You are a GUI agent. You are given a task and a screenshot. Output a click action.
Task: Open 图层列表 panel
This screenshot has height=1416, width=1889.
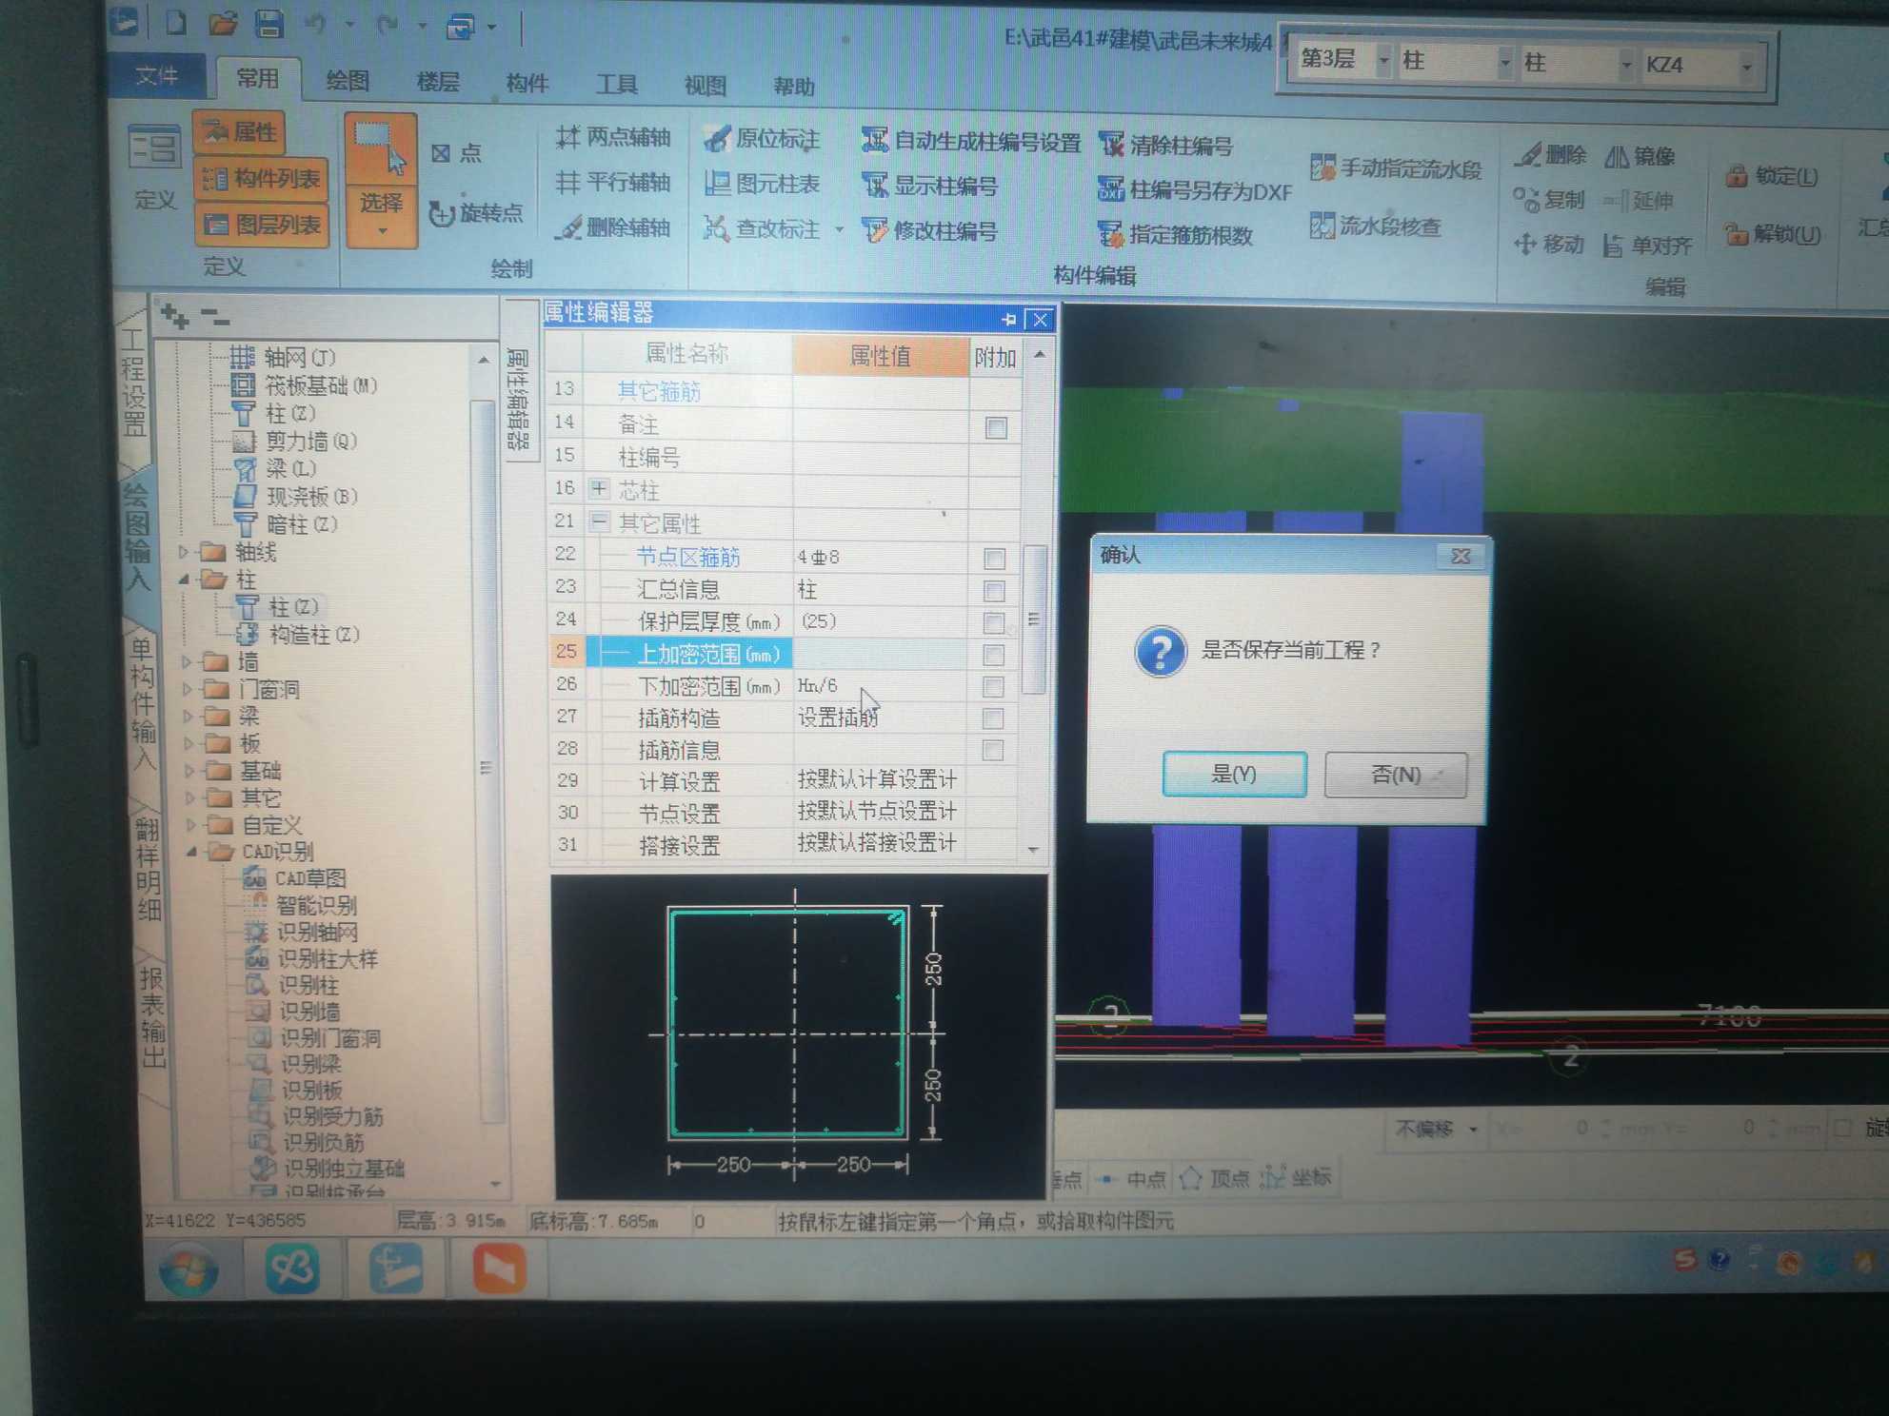click(262, 225)
